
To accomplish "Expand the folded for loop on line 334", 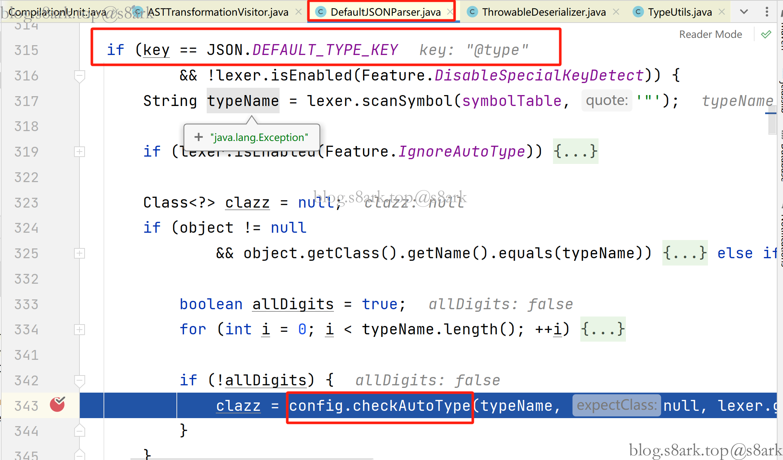I will [x=79, y=330].
